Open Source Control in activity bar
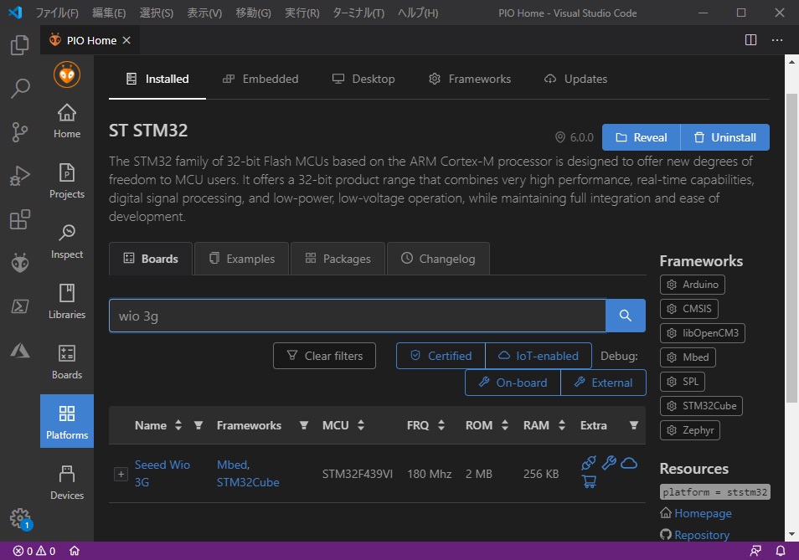Screen dimensions: 799x560 point(20,132)
